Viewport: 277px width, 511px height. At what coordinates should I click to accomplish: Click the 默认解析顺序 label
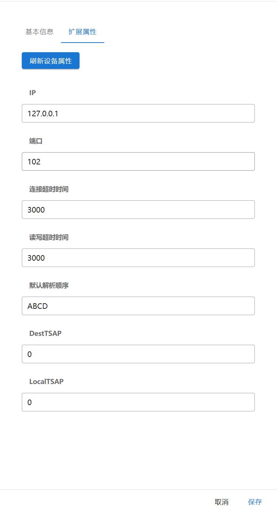tap(49, 285)
